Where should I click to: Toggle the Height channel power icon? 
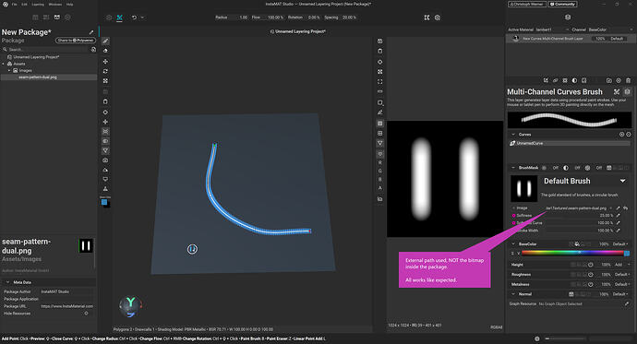coord(590,265)
